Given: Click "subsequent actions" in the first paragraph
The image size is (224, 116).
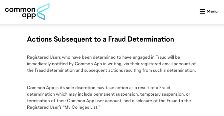Looking at the screenshot, I should (x=107, y=70).
